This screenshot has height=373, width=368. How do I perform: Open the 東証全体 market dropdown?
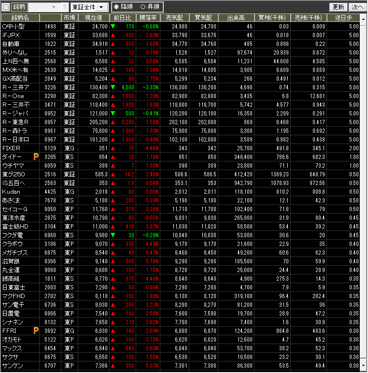click(89, 7)
